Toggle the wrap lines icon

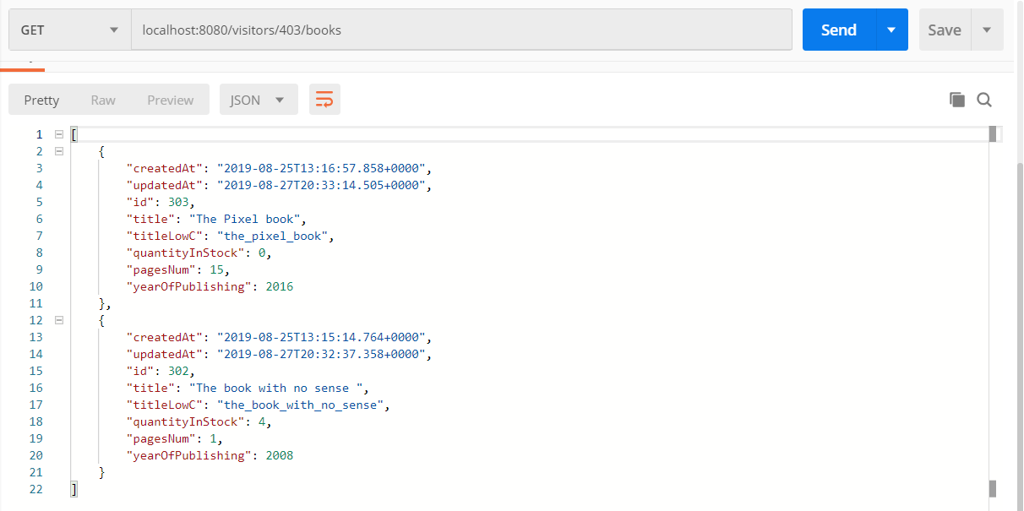click(x=324, y=100)
